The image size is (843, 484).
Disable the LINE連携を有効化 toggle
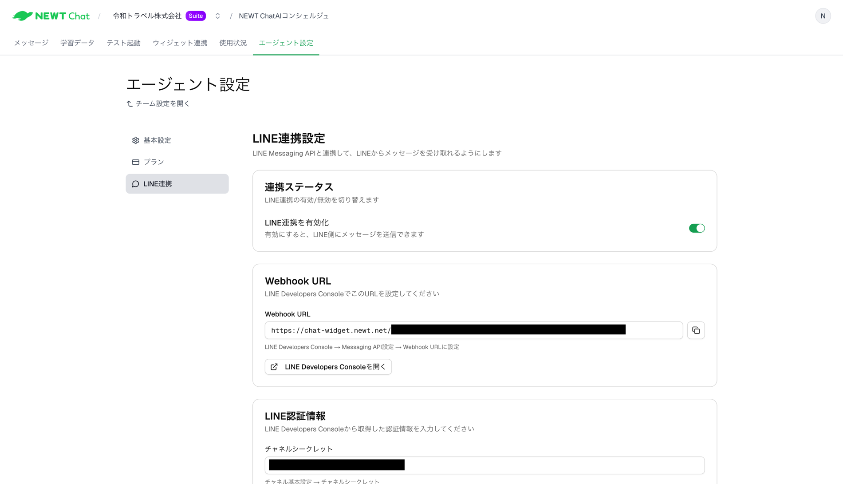[x=697, y=228]
